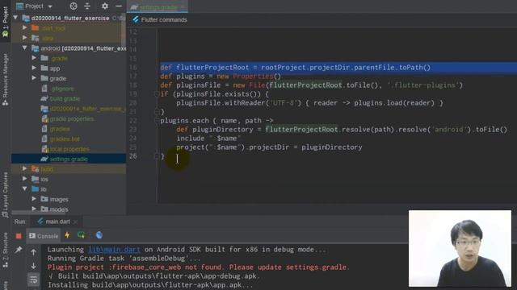Click the Collapse All icon in Project panel
The image size is (517, 290).
pos(87,6)
